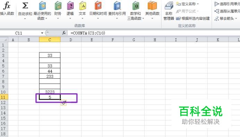Open the Financial (财务) functions icon
Screen dimensions: 240x137
pos(58,6)
